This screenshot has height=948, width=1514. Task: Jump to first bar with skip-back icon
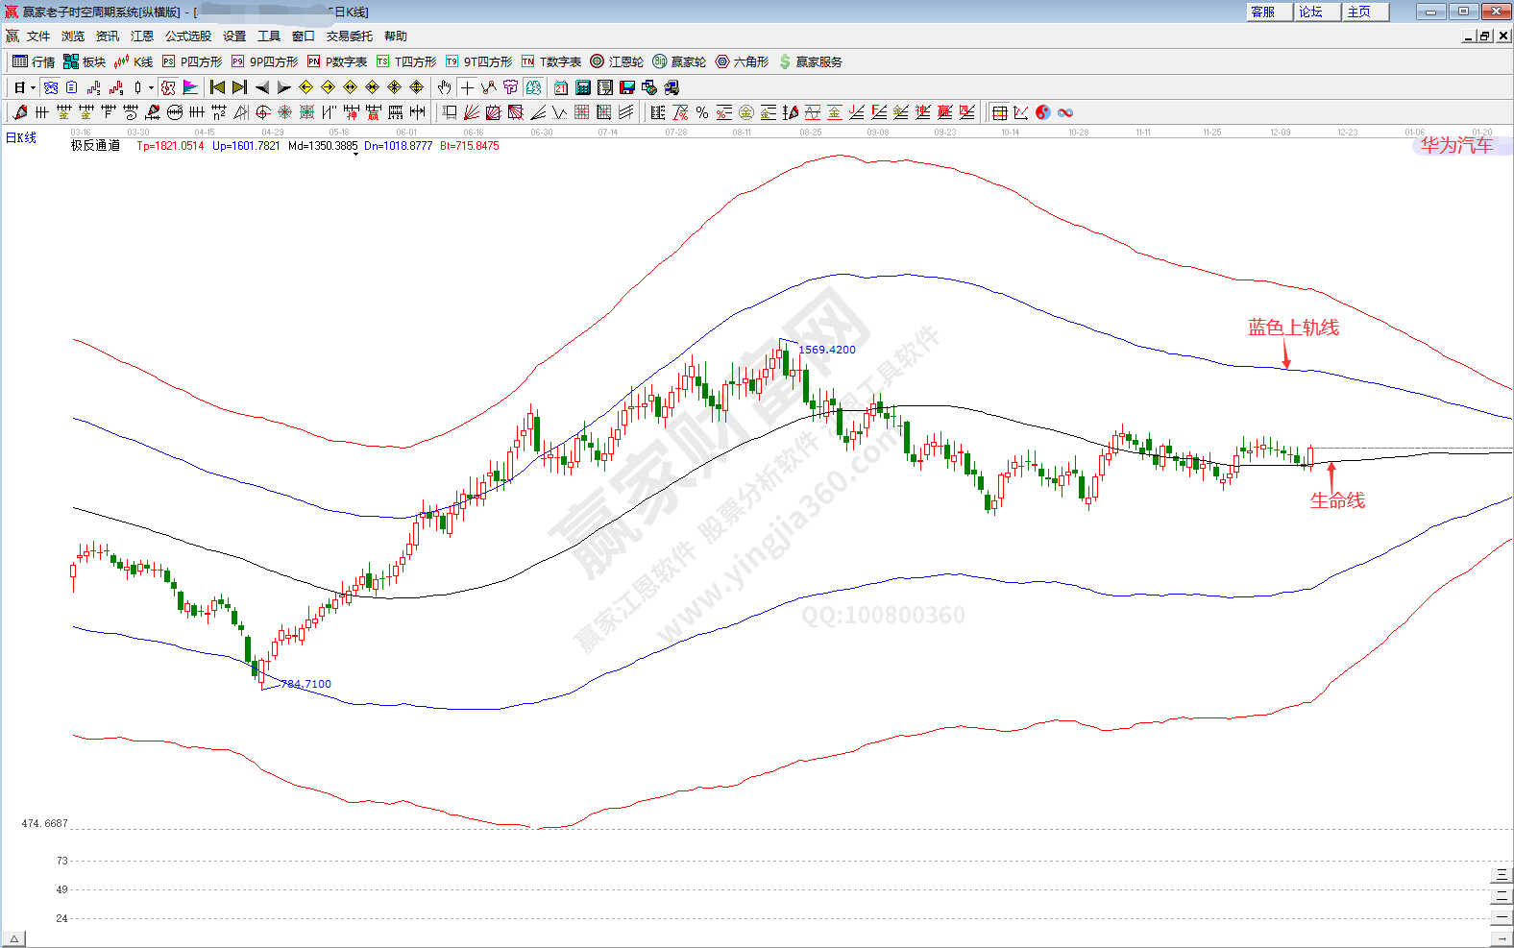(x=217, y=87)
